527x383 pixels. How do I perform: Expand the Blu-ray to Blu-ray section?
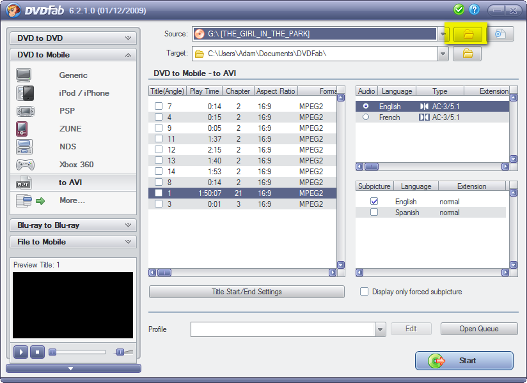73,225
